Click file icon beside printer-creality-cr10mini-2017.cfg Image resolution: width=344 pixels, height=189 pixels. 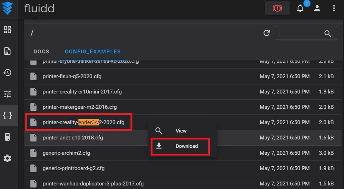34,92
